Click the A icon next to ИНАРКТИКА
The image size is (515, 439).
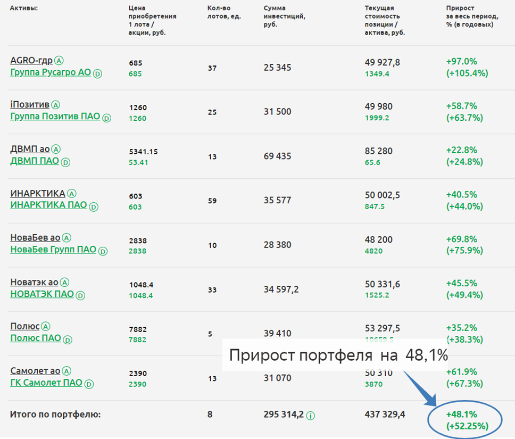(72, 194)
